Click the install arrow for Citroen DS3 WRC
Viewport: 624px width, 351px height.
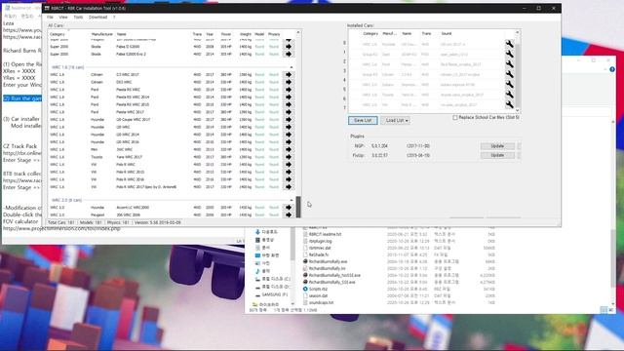(x=289, y=82)
